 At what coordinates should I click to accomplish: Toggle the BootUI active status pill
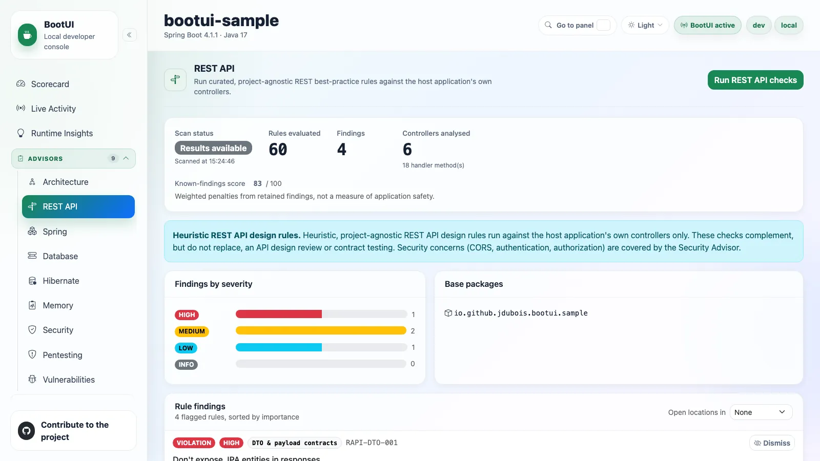708,25
